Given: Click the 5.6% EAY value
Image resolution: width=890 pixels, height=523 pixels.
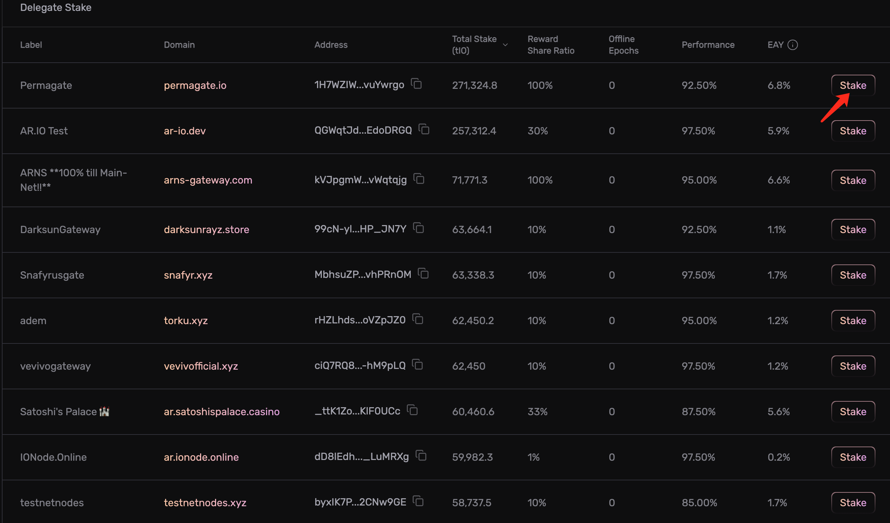Looking at the screenshot, I should pos(778,412).
